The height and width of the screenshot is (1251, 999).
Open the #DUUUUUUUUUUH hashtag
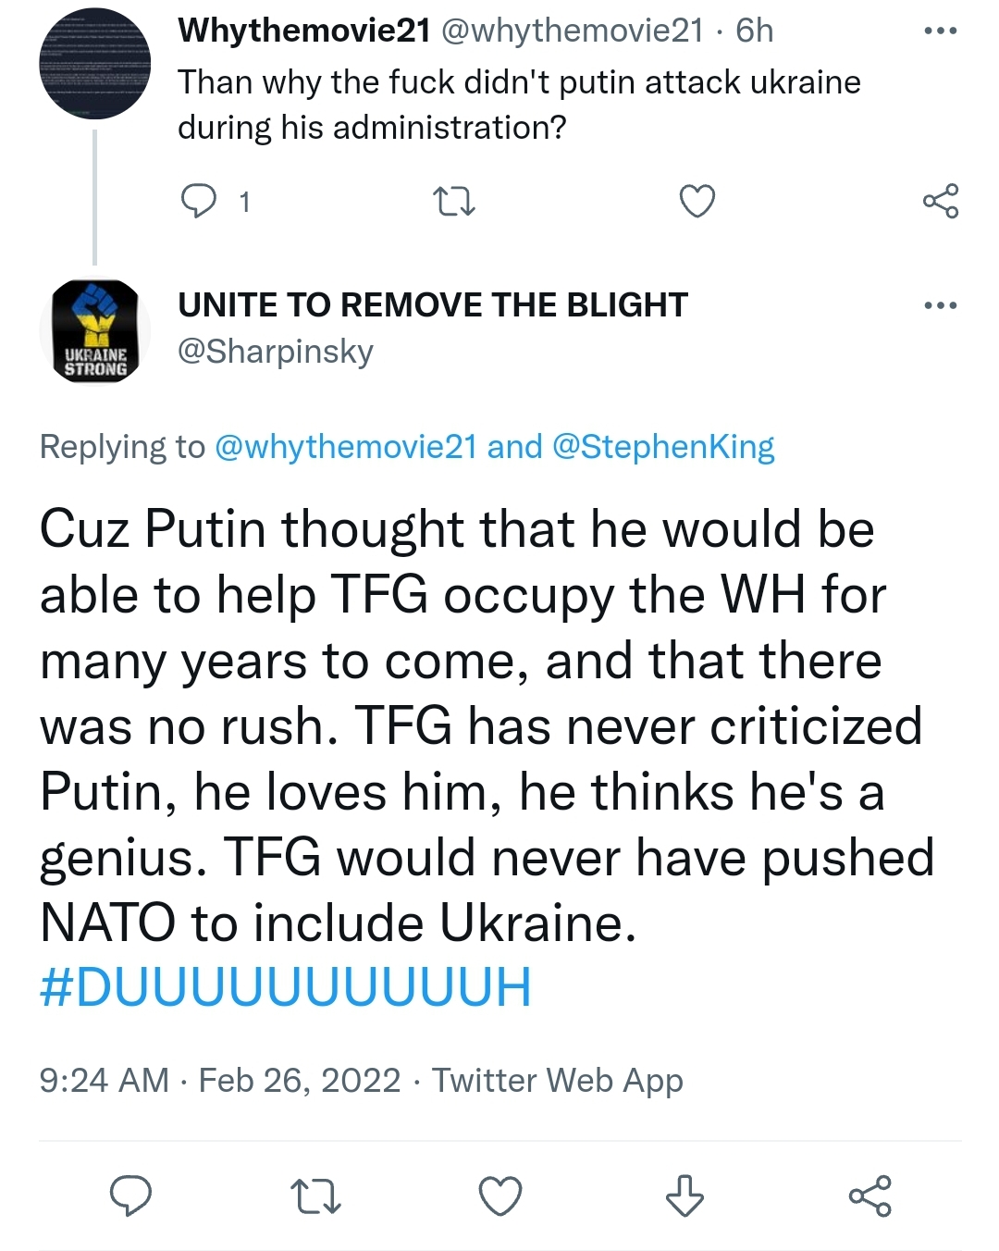click(286, 987)
